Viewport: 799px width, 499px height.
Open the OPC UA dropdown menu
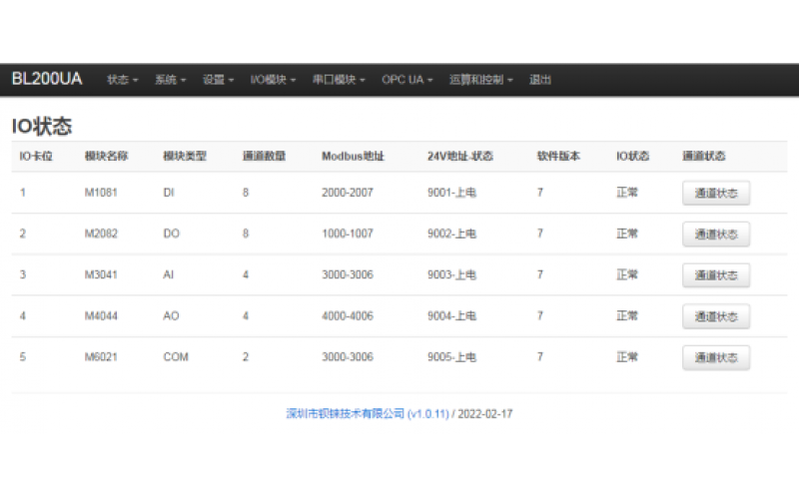[x=407, y=80]
